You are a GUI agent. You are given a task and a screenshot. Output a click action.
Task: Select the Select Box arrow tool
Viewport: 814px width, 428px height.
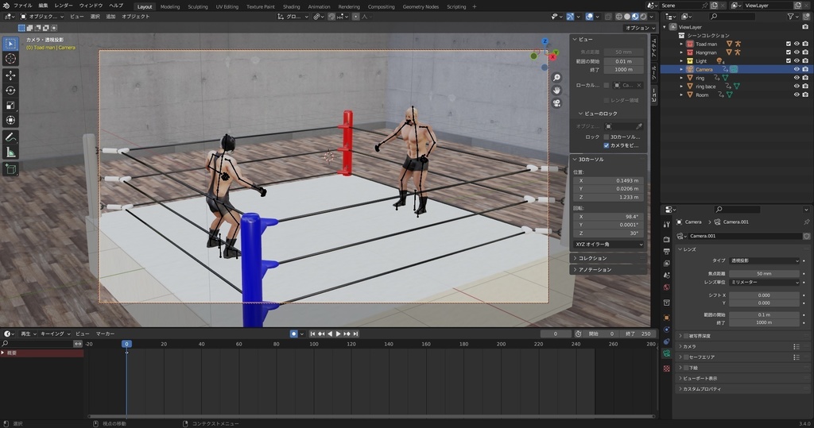(x=10, y=44)
